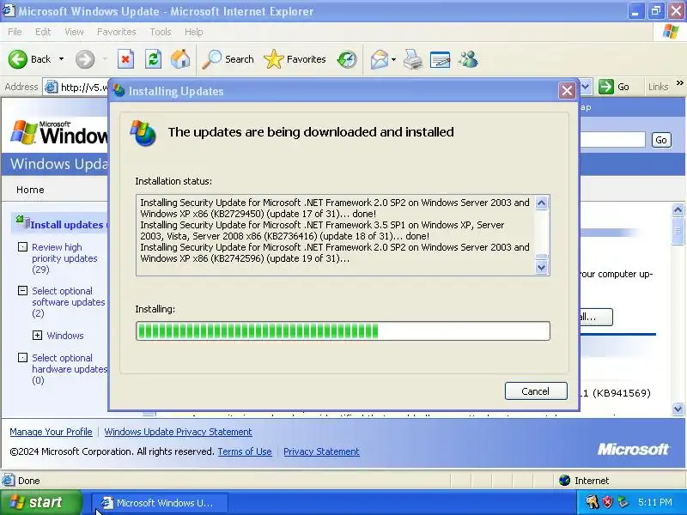687x515 pixels.
Task: Click the Install updates link
Action: click(69, 225)
